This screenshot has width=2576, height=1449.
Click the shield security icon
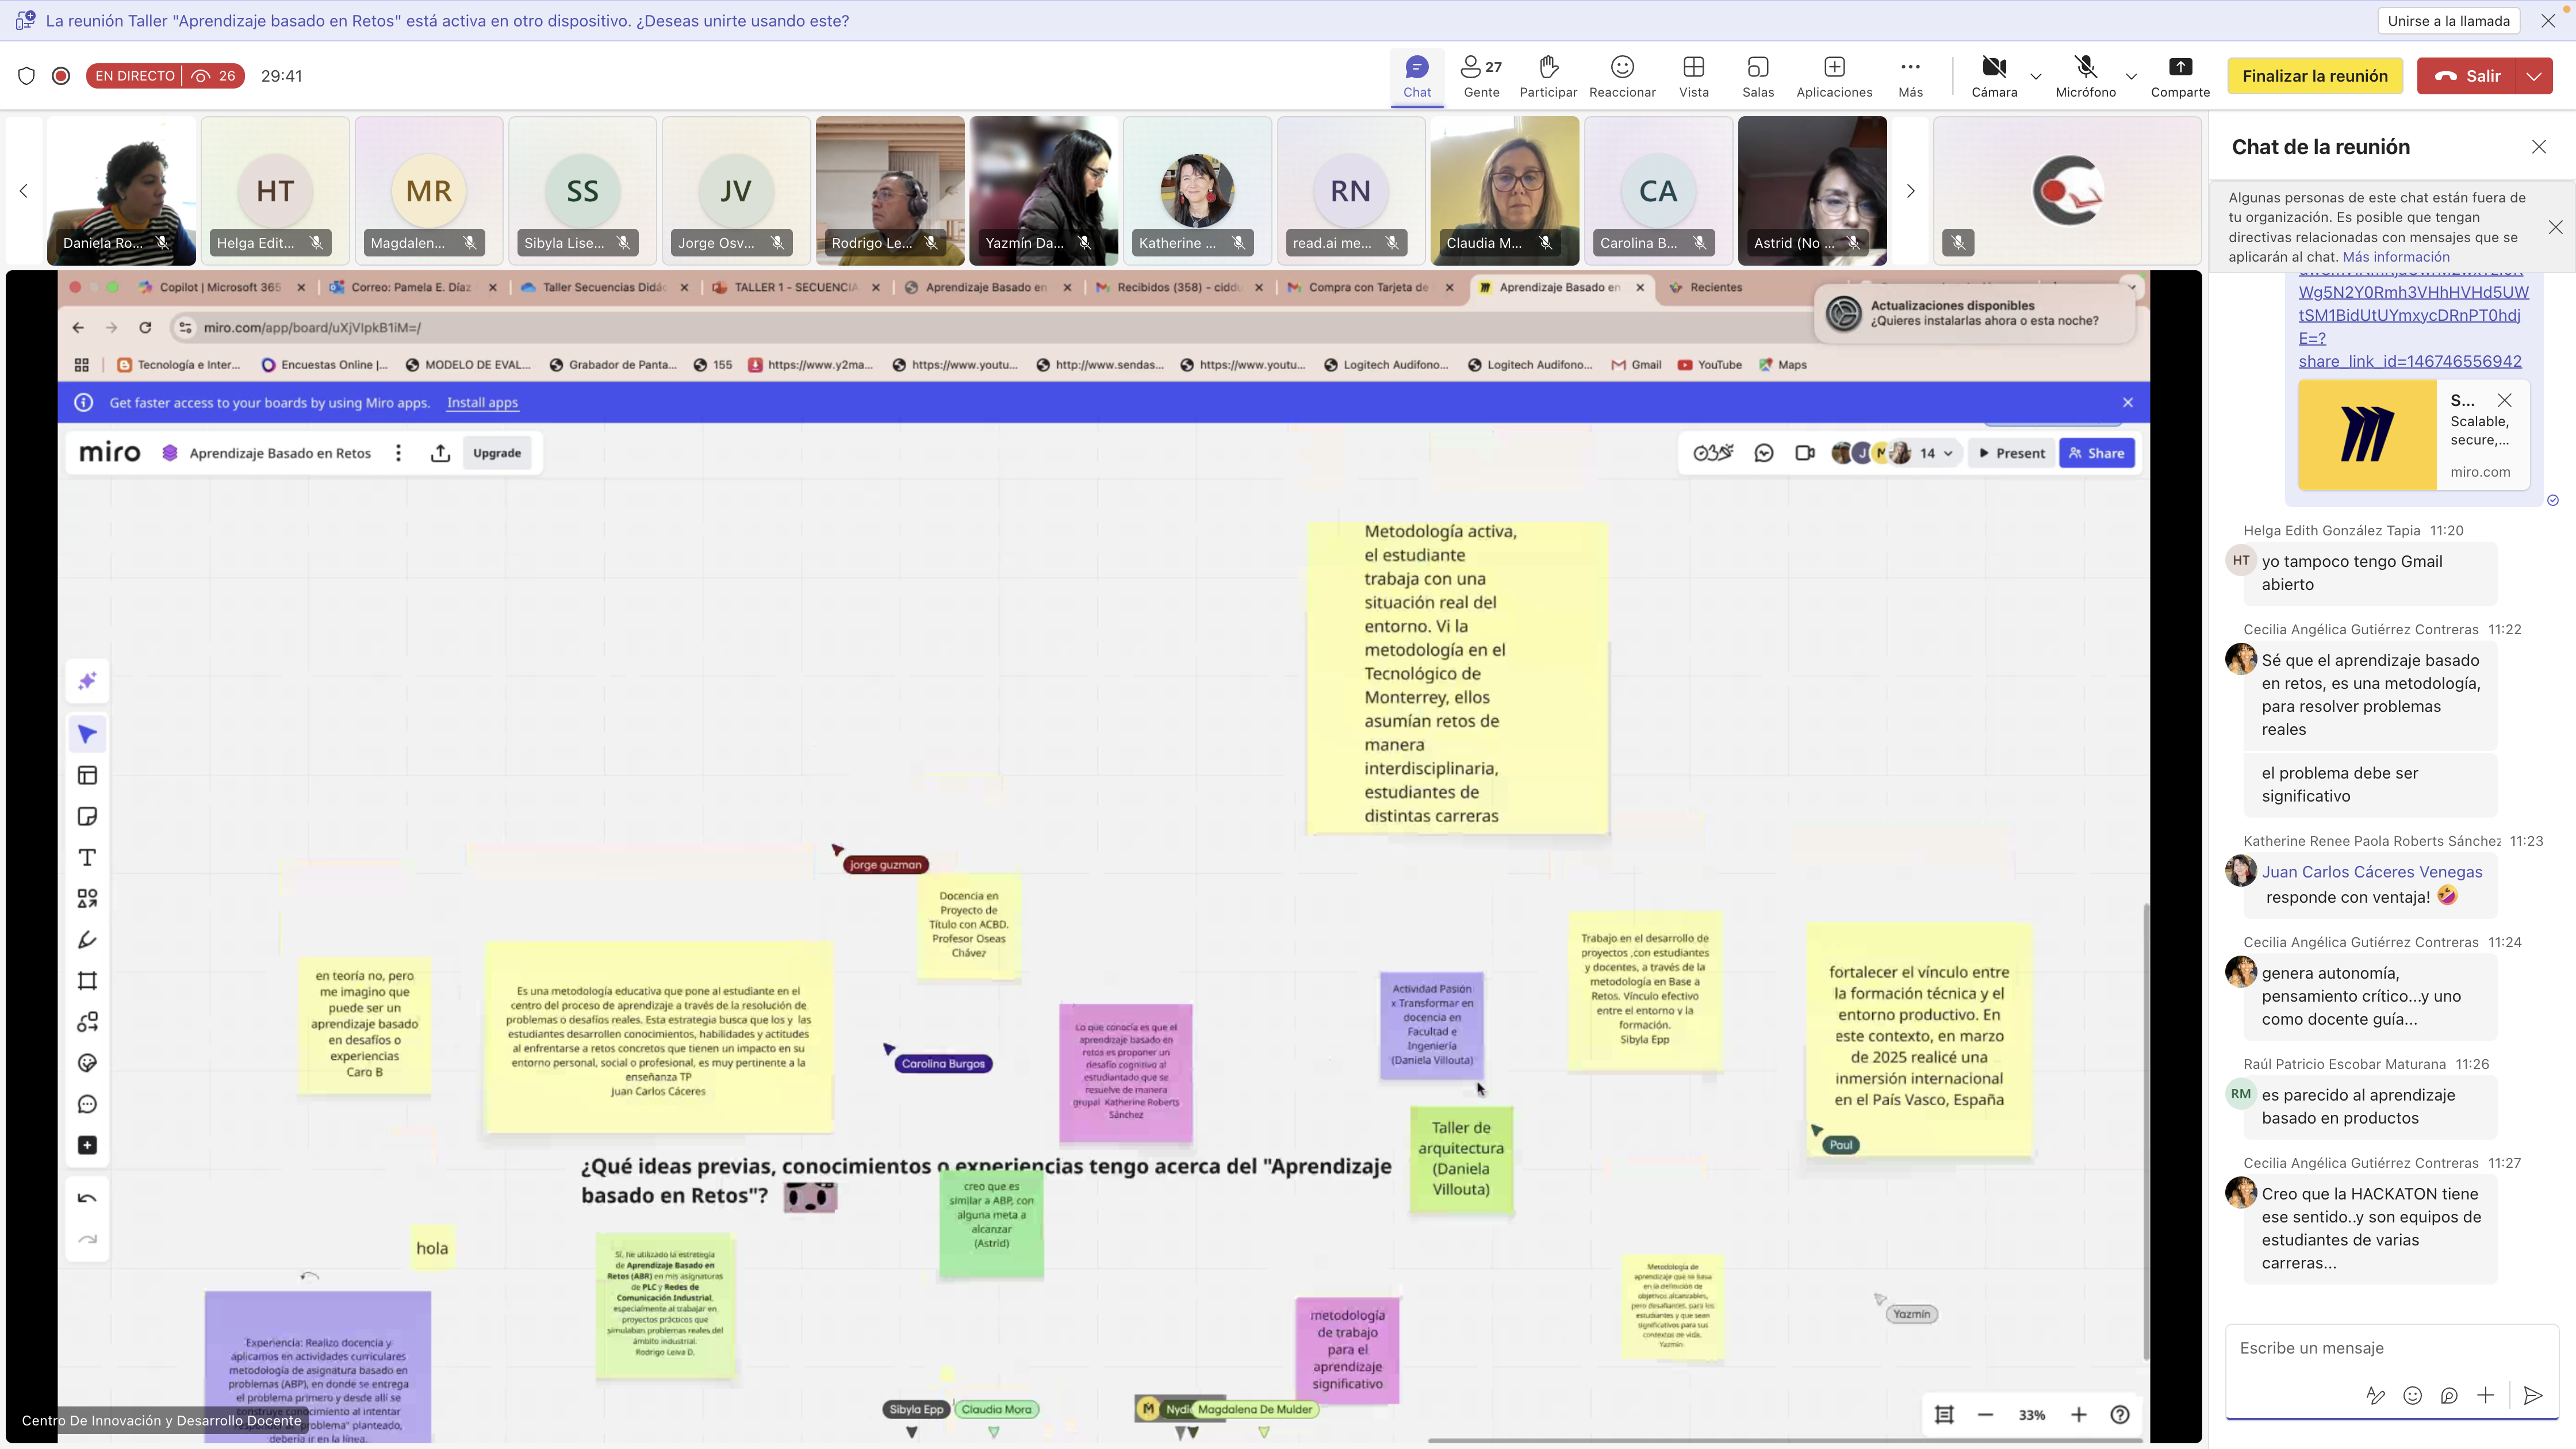click(27, 76)
